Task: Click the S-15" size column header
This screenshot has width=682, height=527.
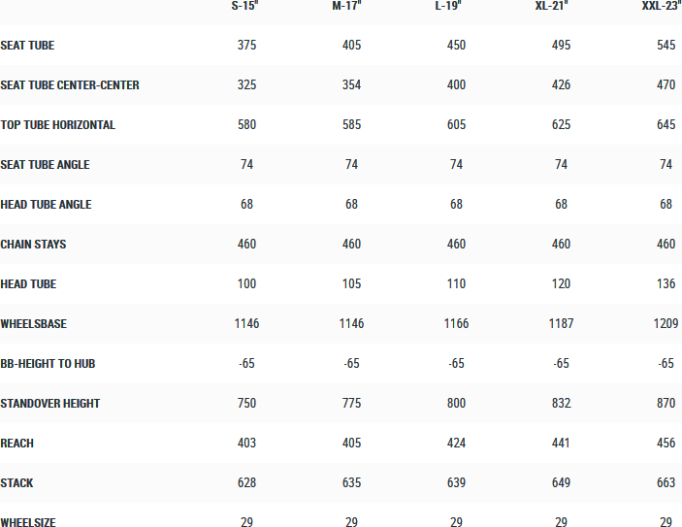Action: [245, 6]
